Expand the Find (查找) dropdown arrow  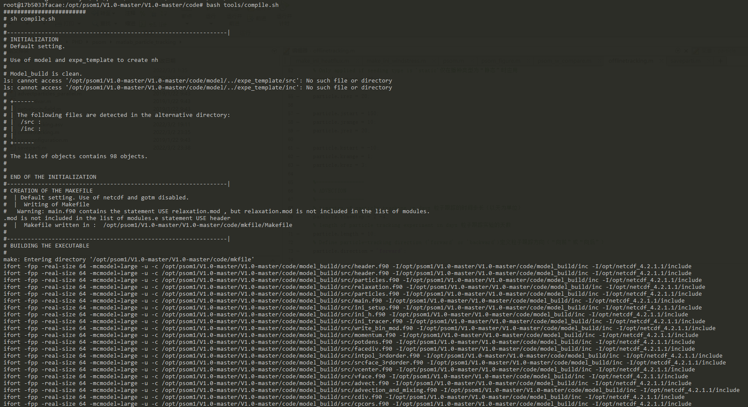click(x=116, y=23)
